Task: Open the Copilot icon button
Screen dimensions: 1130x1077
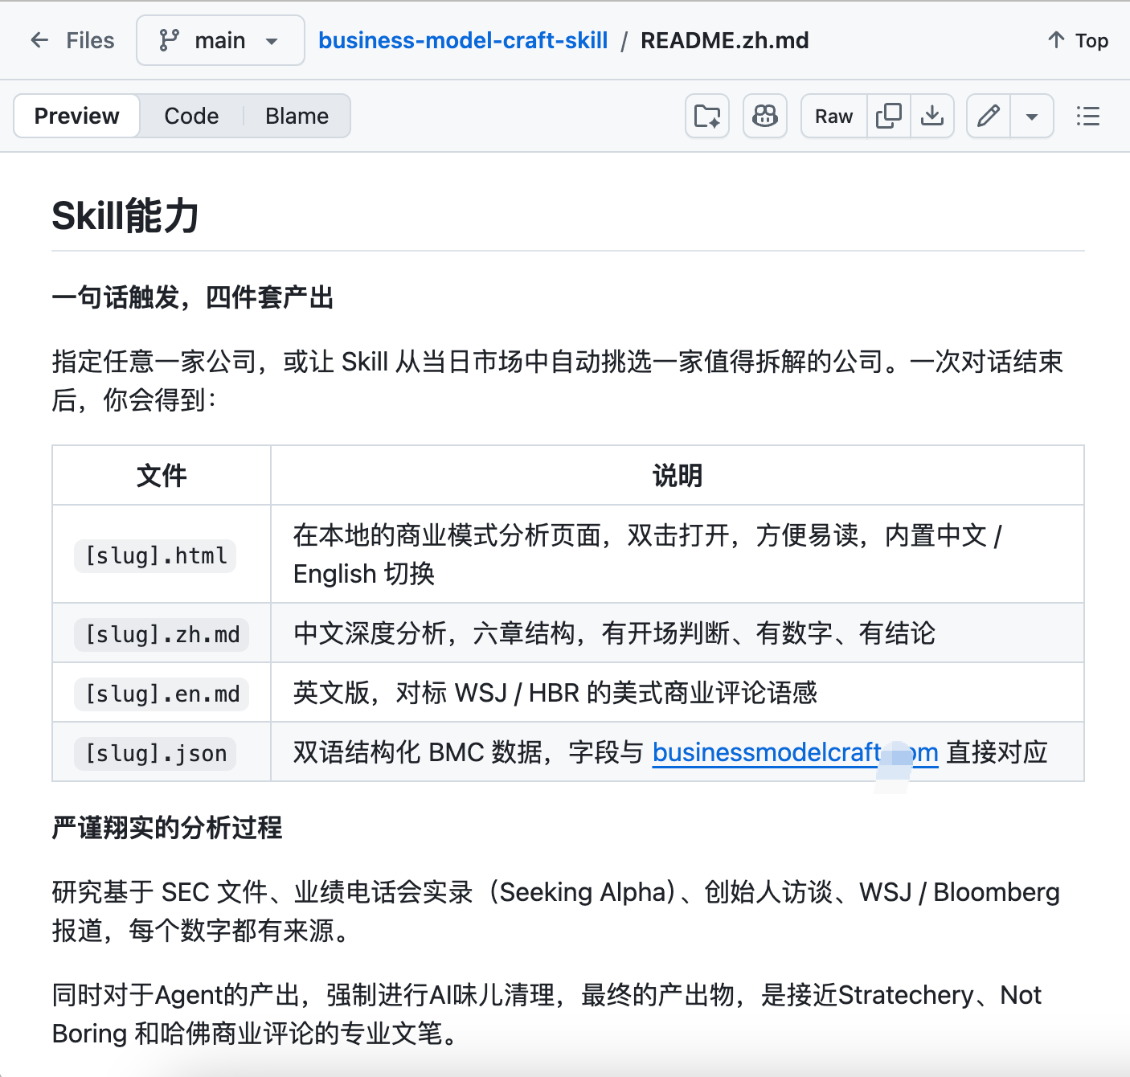Action: (x=764, y=116)
